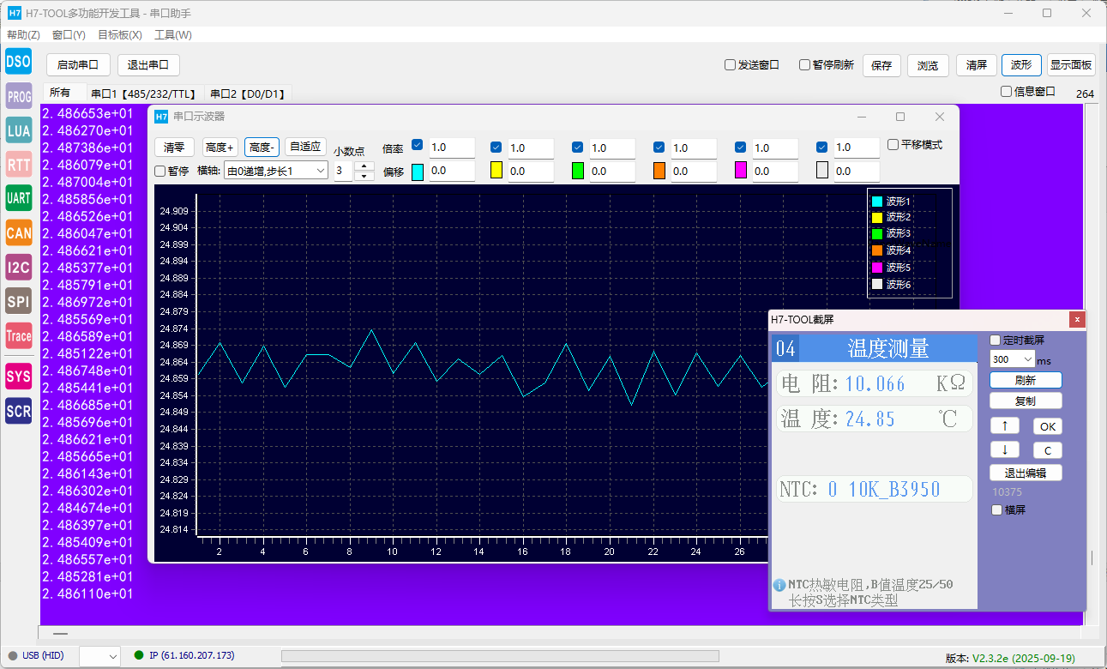Open the DSO oscilloscope sidebar icon
Screen dimensions: 1107x669
(18, 62)
